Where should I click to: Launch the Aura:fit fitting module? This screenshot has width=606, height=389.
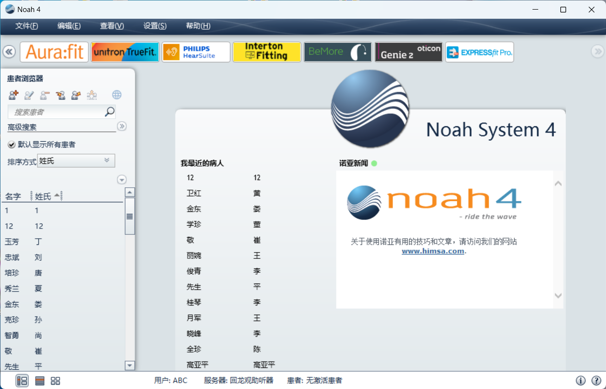tap(54, 52)
